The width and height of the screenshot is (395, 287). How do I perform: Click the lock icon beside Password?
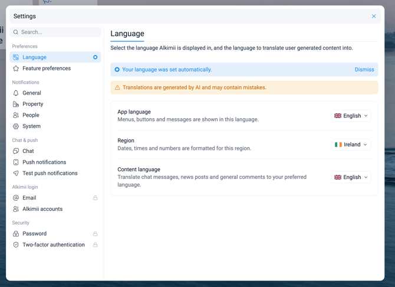96,234
